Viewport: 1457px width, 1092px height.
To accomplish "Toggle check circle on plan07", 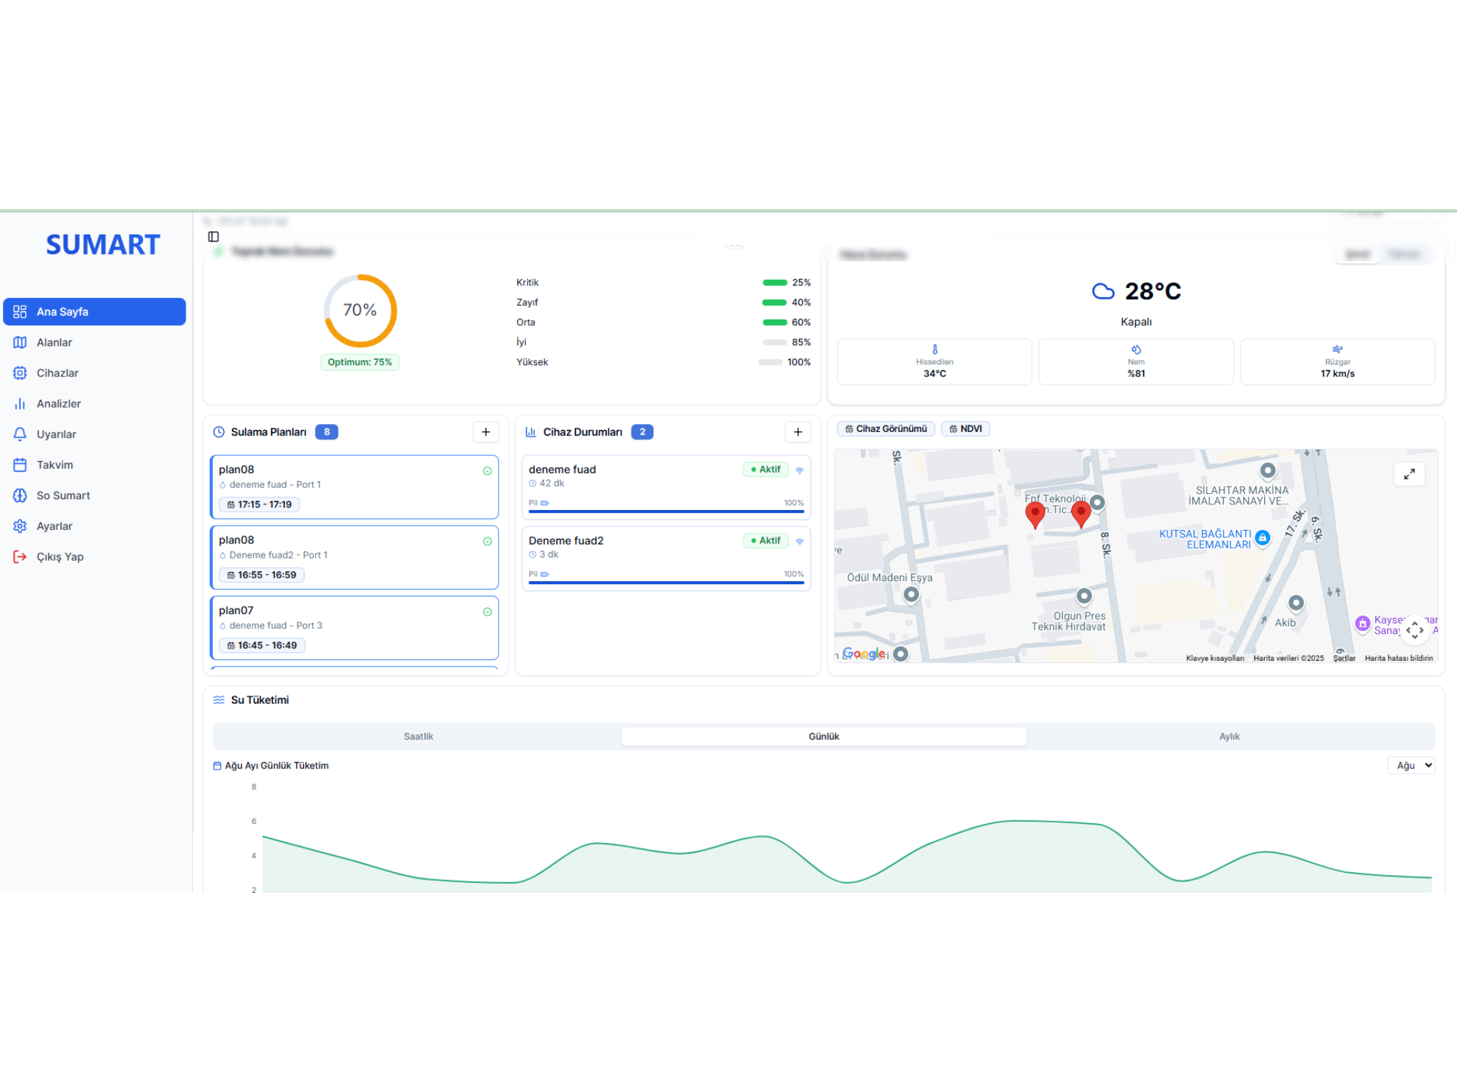I will click(487, 612).
